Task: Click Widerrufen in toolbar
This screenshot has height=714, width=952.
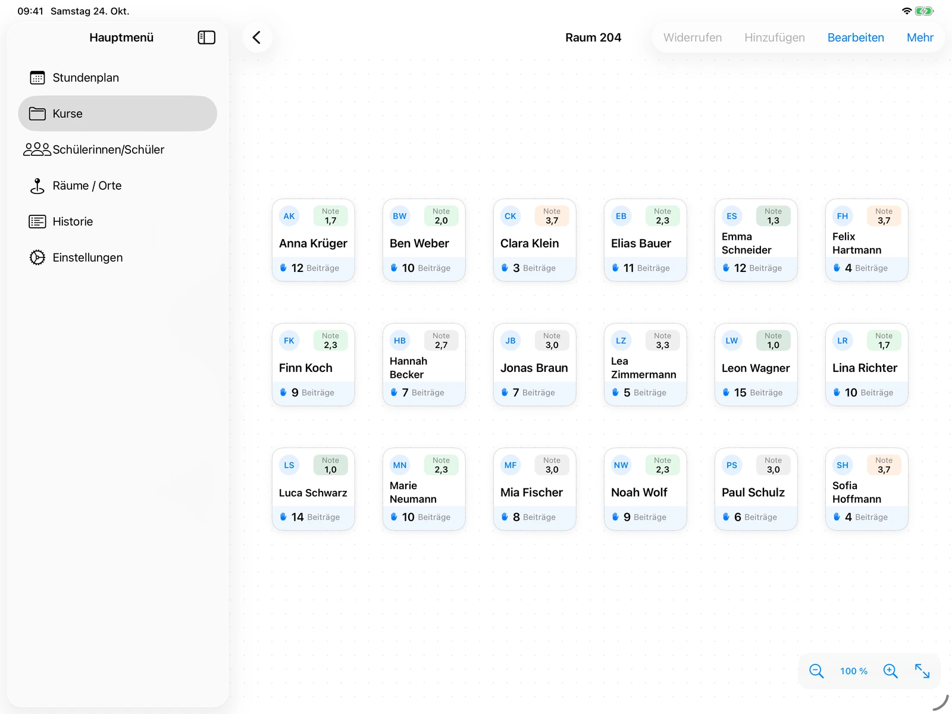Action: pyautogui.click(x=693, y=37)
